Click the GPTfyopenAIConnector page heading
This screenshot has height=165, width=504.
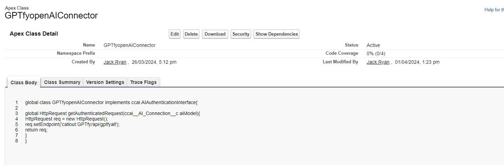[x=51, y=16]
